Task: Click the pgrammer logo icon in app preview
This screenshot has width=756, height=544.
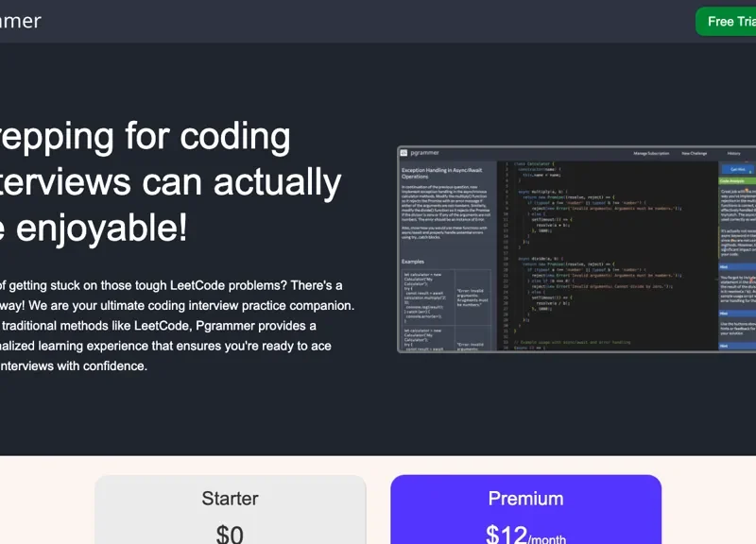Action: click(x=404, y=152)
